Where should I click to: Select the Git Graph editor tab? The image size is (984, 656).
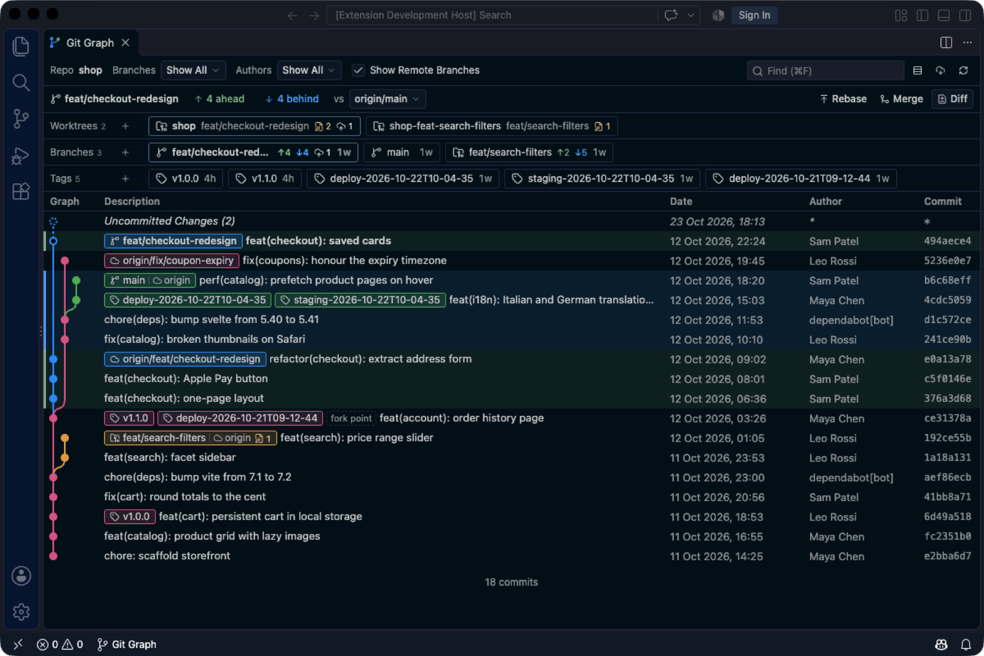pyautogui.click(x=90, y=42)
